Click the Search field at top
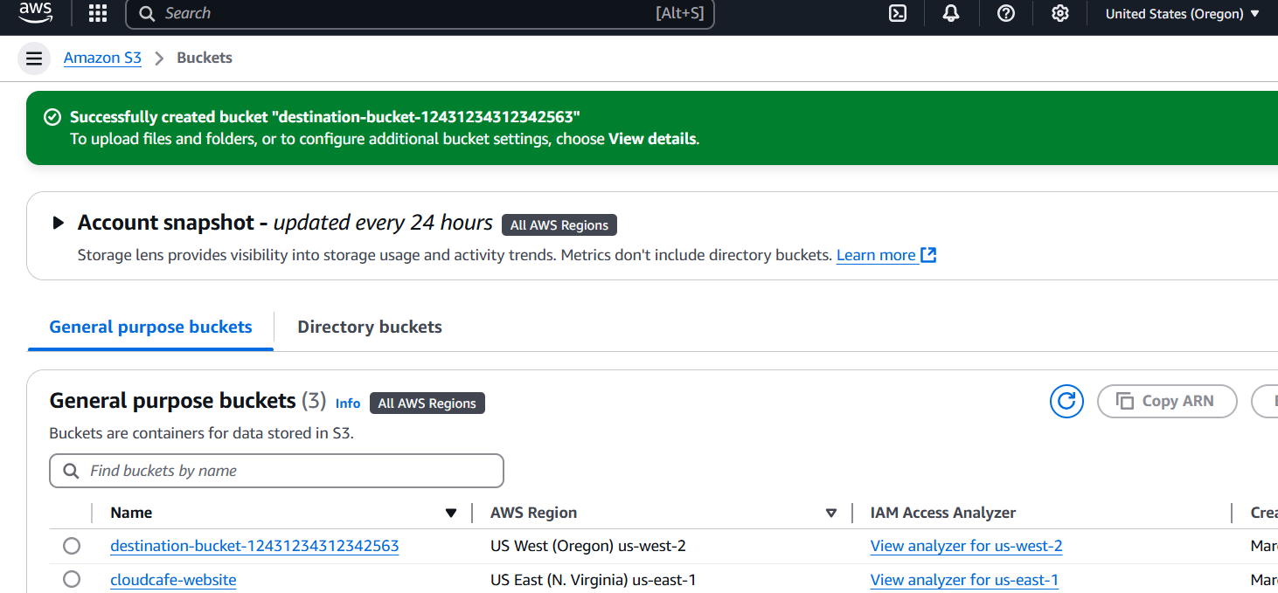 coord(420,13)
